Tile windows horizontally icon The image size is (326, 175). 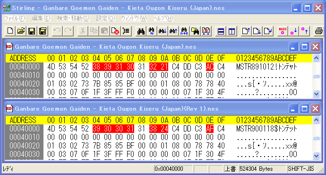tap(221, 31)
